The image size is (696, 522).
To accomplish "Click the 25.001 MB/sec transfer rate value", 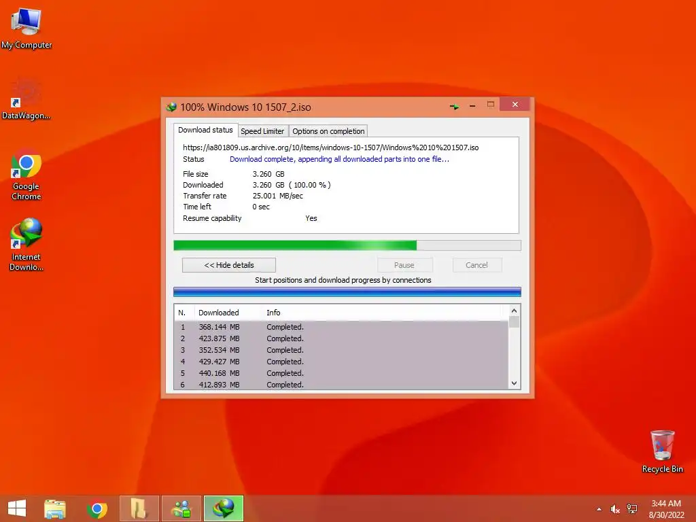I will 278,196.
